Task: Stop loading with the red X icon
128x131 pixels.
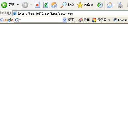Action: tap(37, 5)
